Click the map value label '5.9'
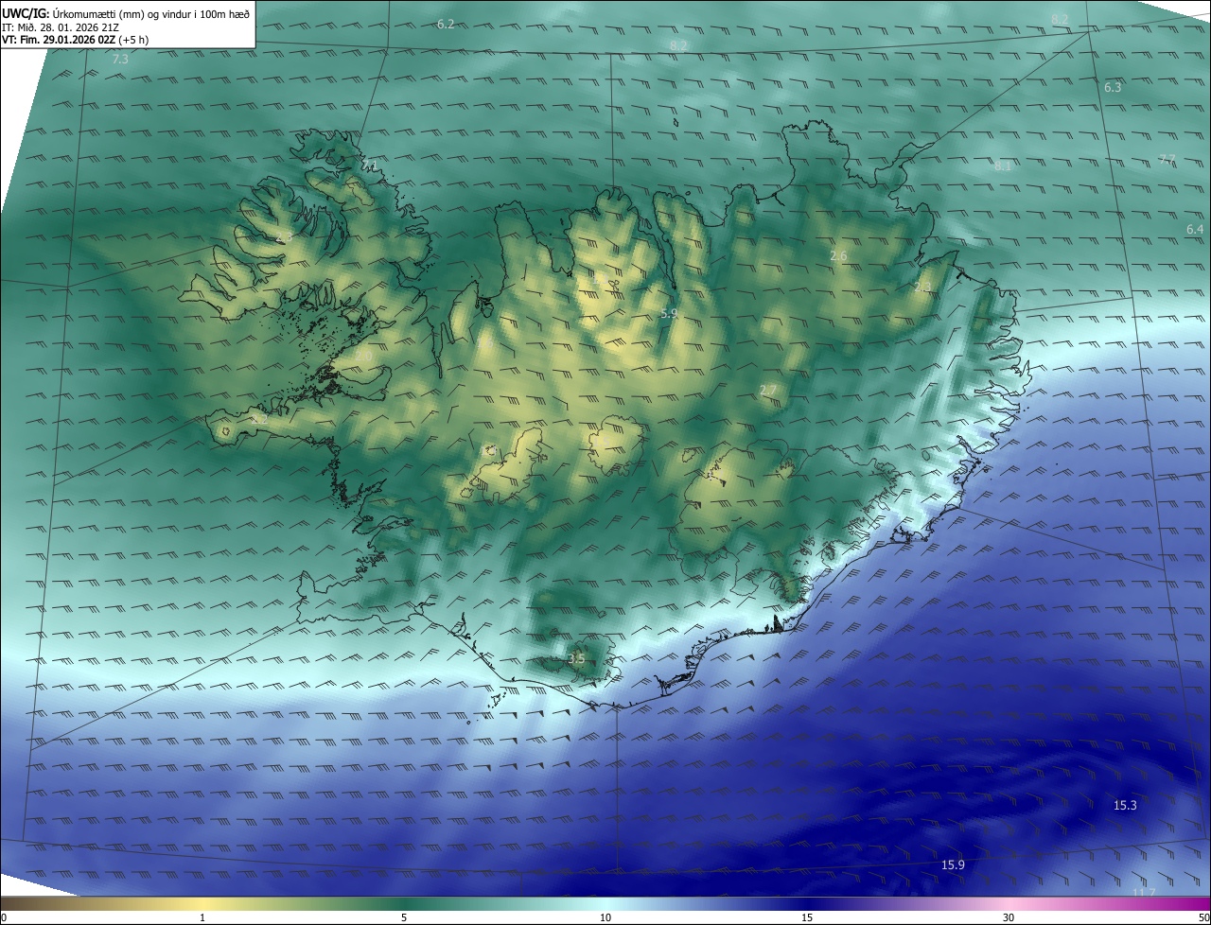This screenshot has width=1211, height=925. 669,313
